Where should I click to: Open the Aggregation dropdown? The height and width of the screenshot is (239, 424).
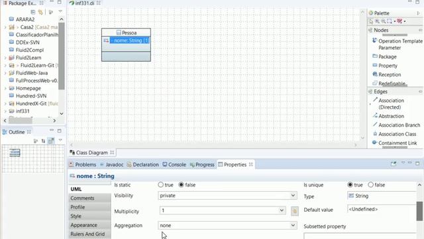(293, 225)
